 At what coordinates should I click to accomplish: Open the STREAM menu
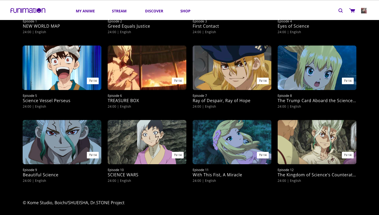coord(119,11)
